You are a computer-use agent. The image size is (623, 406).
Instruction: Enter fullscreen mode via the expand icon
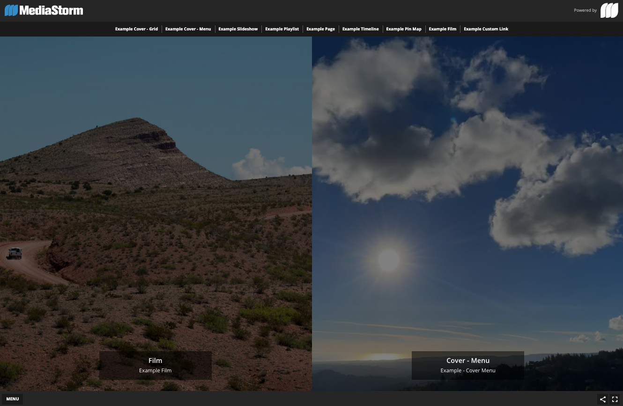tap(615, 399)
